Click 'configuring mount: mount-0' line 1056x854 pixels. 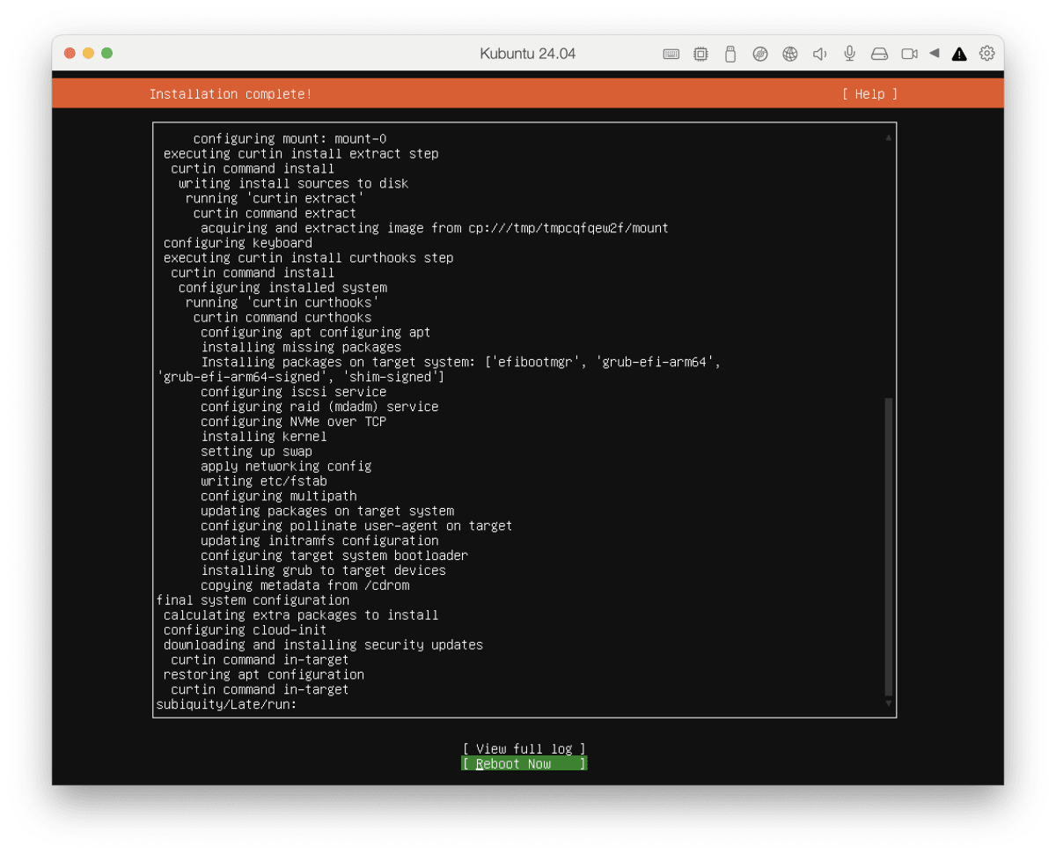click(290, 139)
